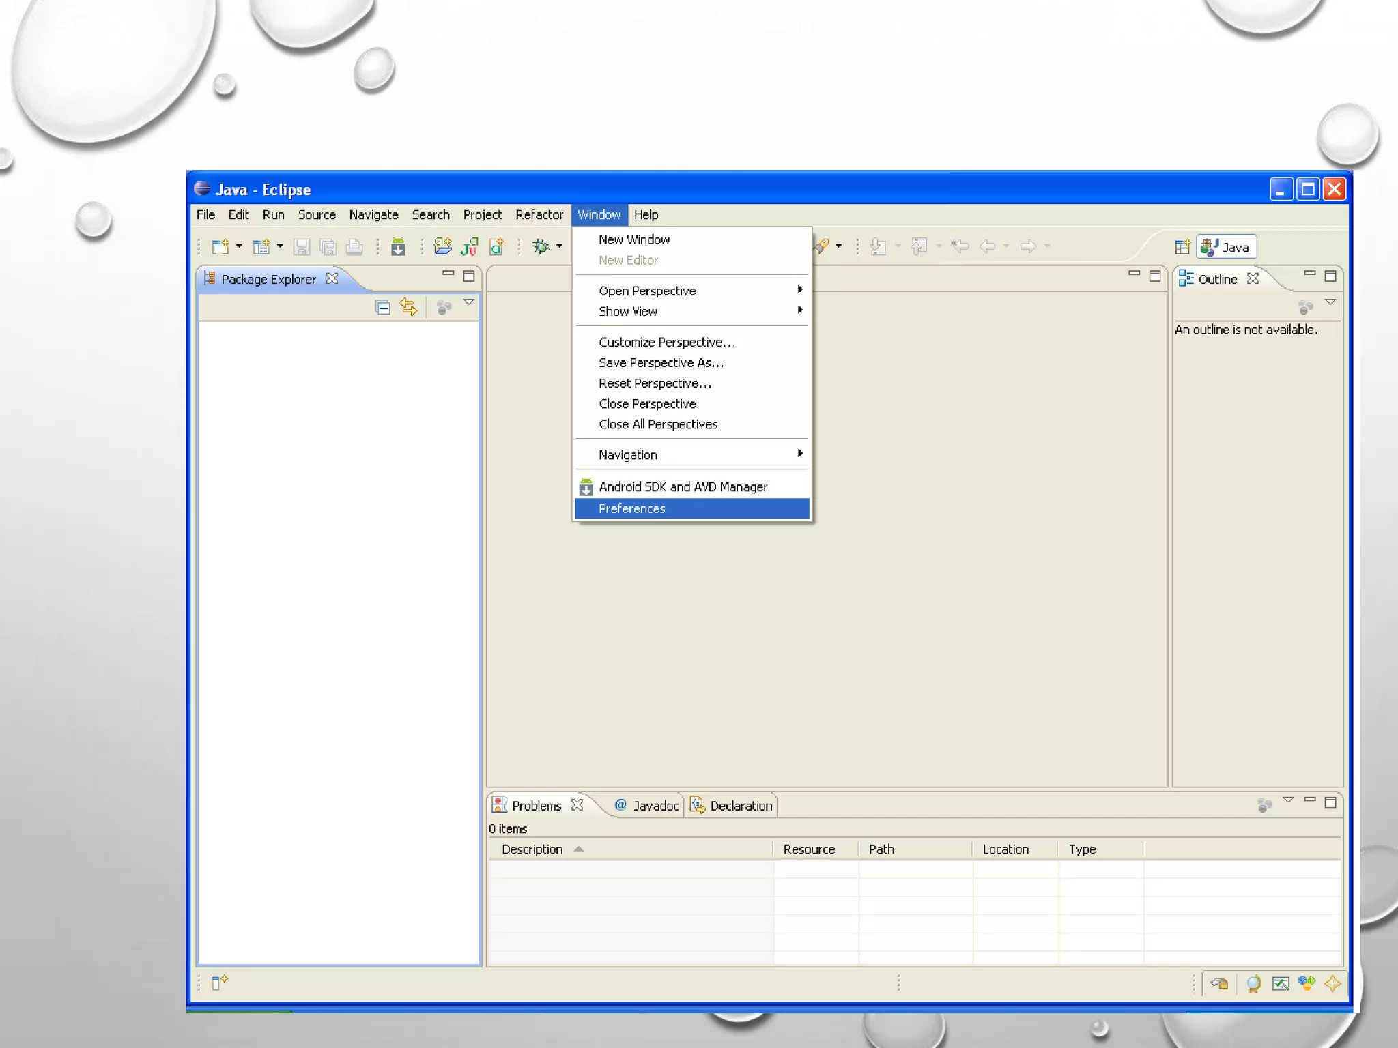Click the fast view icon in status bar

[x=219, y=982]
